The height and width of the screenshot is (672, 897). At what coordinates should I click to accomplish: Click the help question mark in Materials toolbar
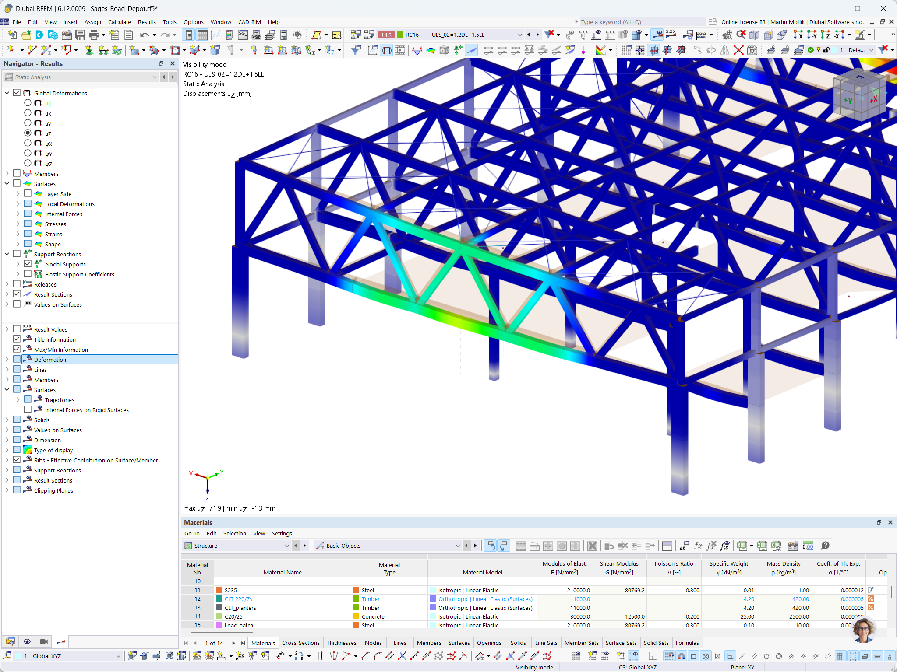click(825, 546)
